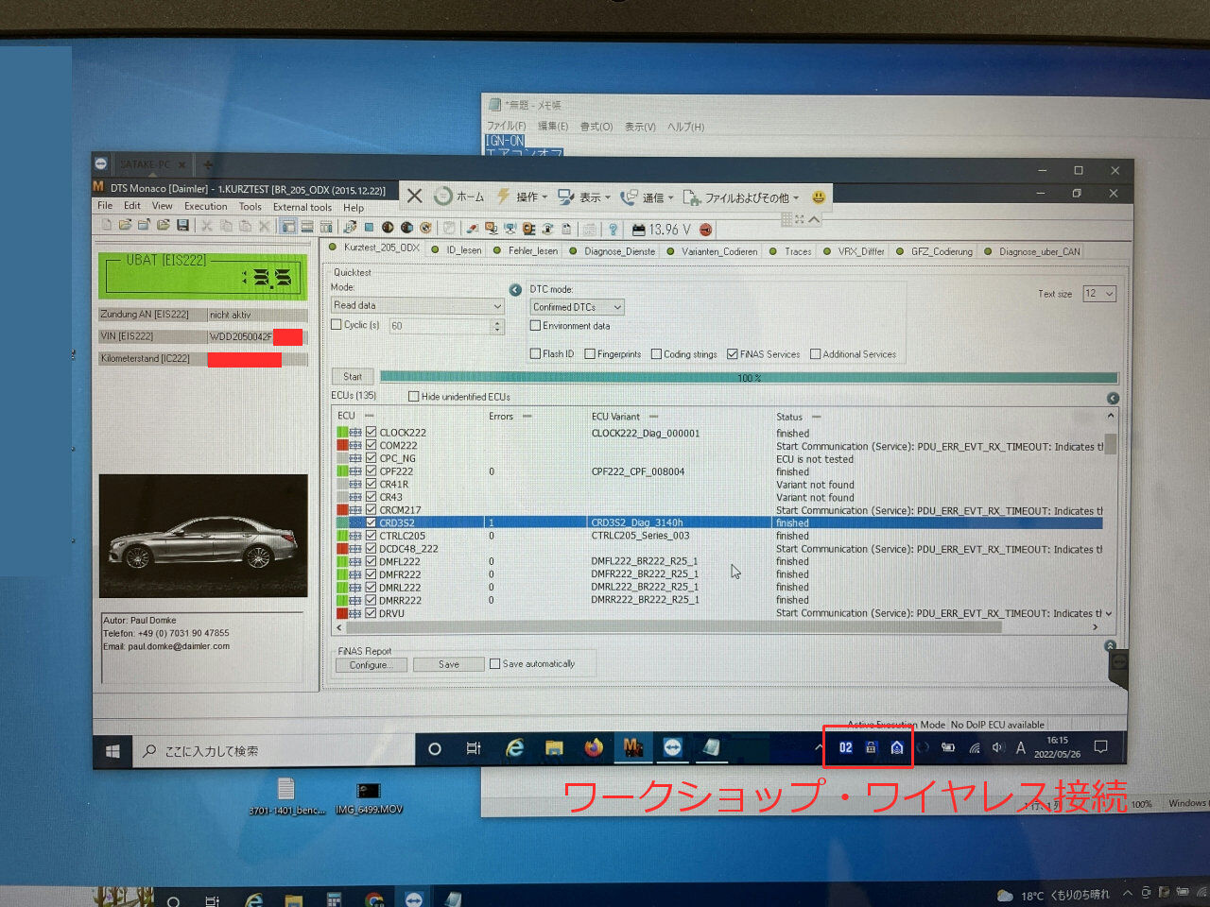
Task: Click the battery voltage 13.96 V indicator
Action: pos(662,230)
